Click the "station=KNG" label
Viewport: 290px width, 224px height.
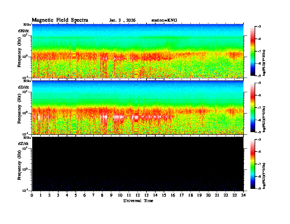coord(164,20)
